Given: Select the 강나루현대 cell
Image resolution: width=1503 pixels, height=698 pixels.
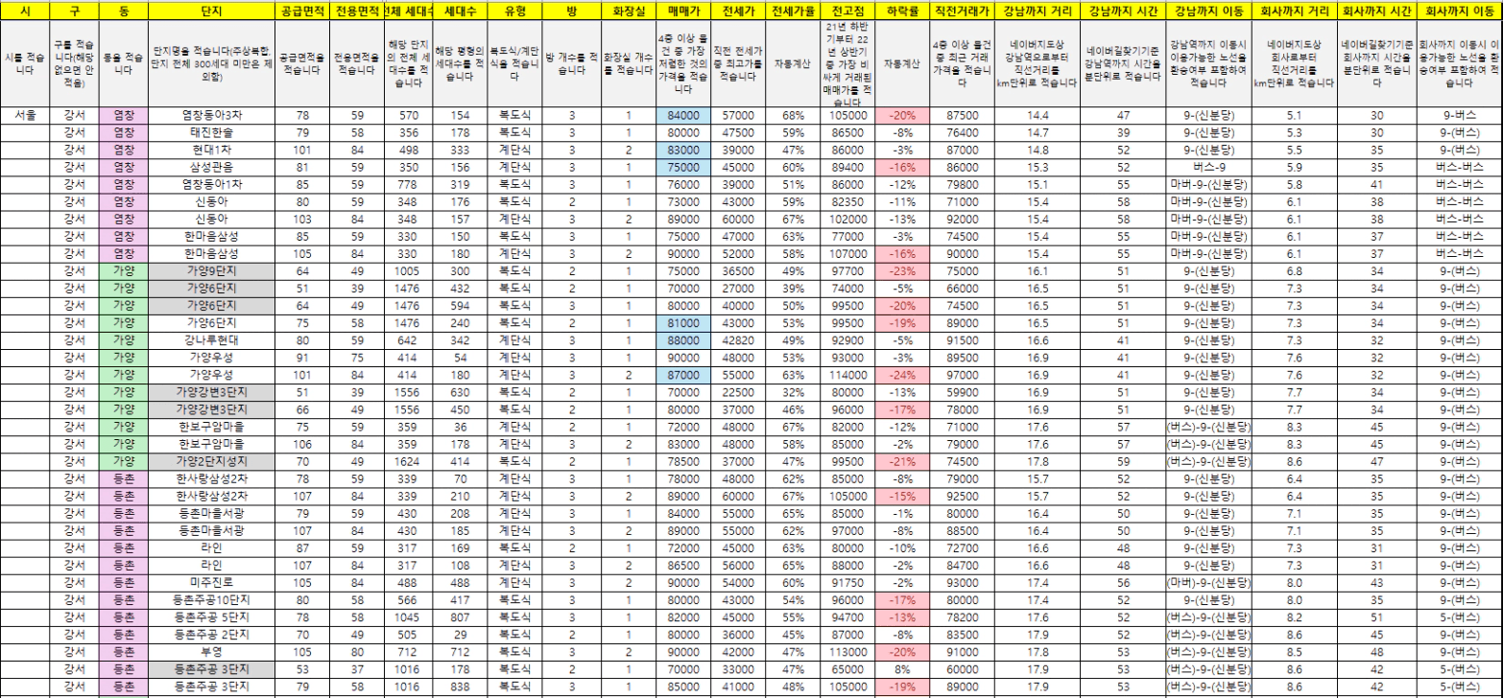Looking at the screenshot, I should pyautogui.click(x=210, y=339).
